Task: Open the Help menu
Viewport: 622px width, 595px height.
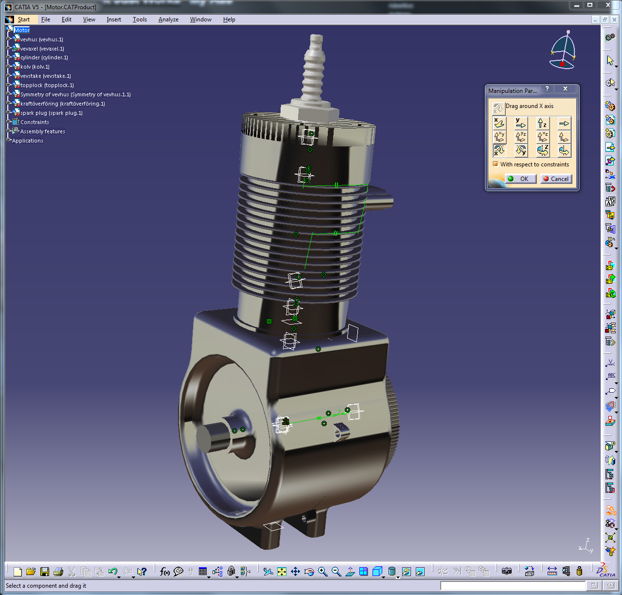Action: coord(229,19)
